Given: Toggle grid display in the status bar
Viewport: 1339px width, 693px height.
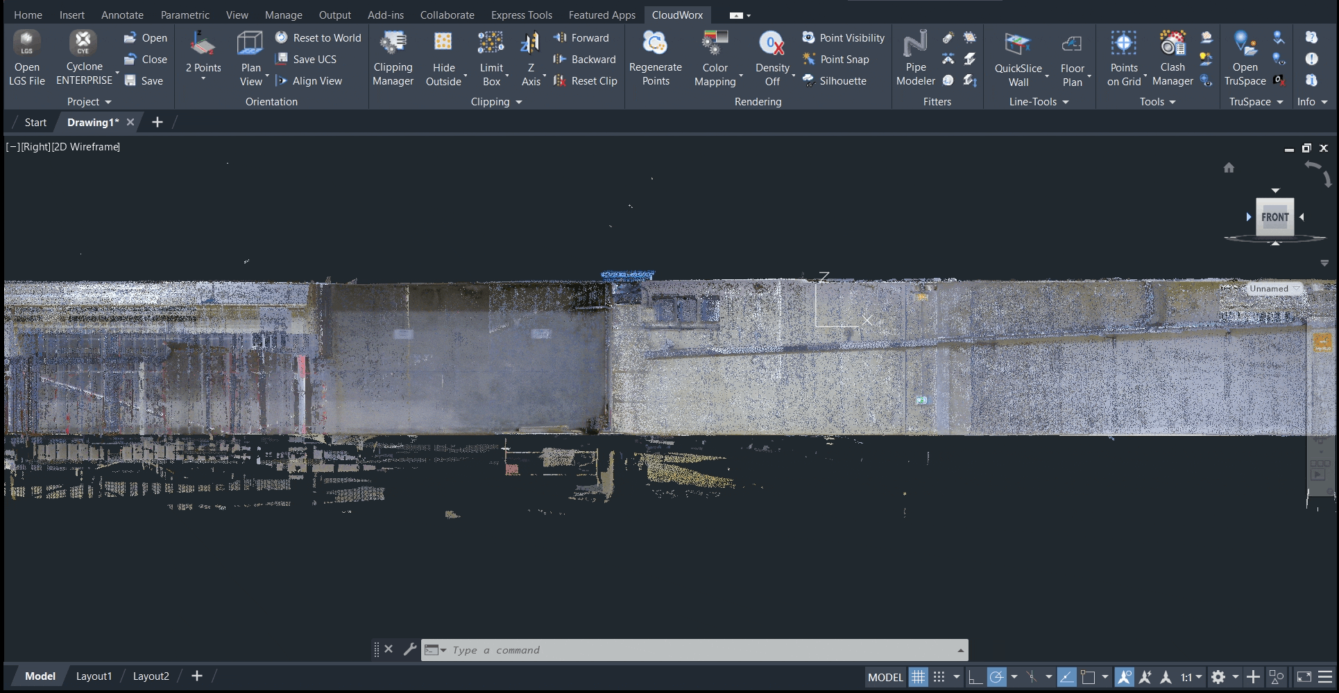Looking at the screenshot, I should [919, 677].
